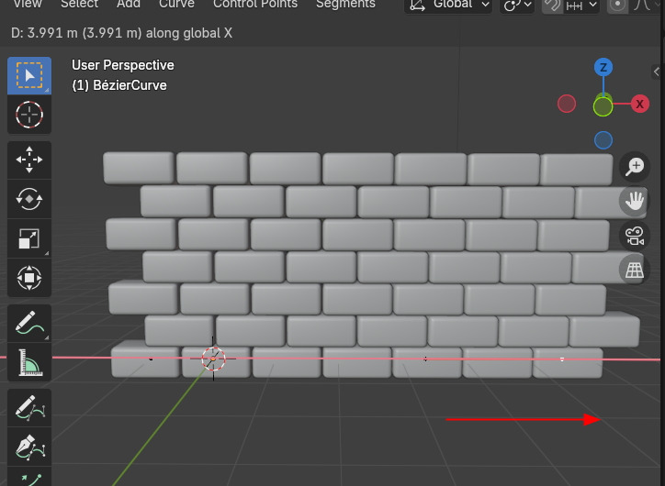The width and height of the screenshot is (665, 486).
Task: Click the red X axis gizmo ball
Action: [x=640, y=104]
